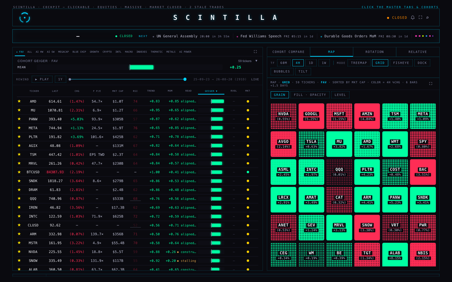Select the DOCK mode button

(x=422, y=63)
